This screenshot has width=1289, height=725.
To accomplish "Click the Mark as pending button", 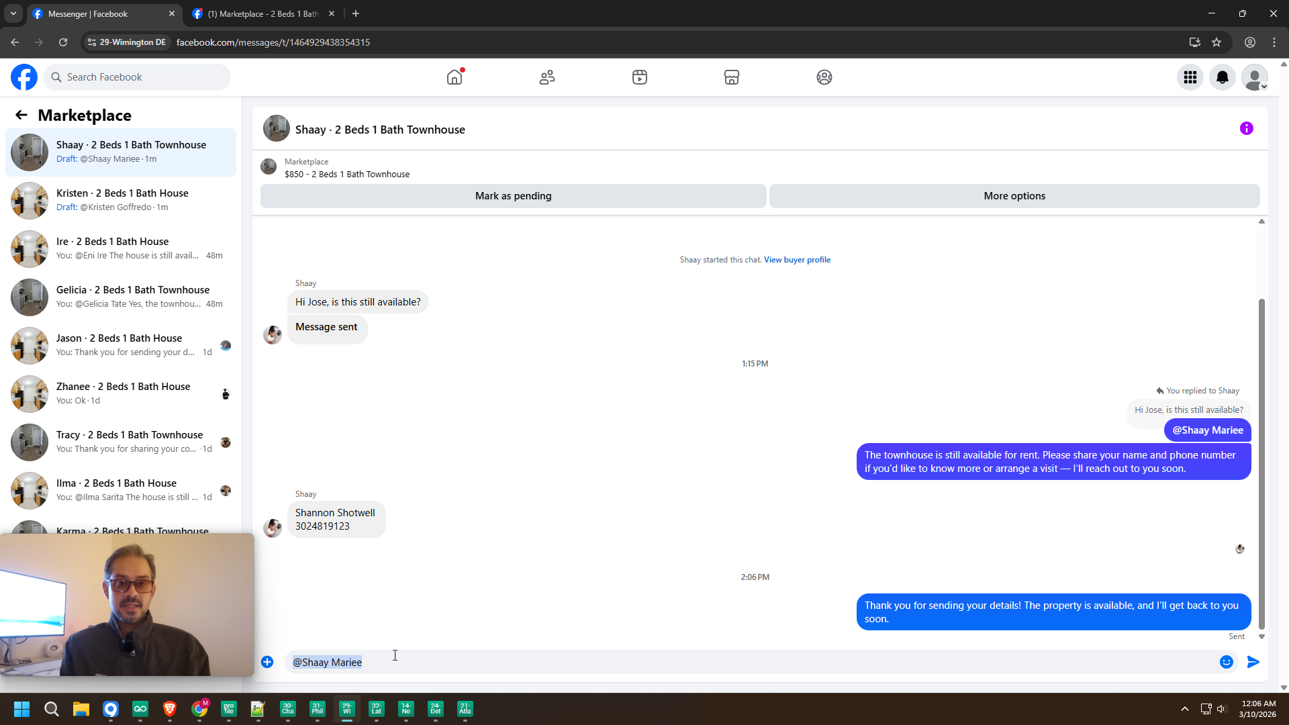I will pos(513,196).
